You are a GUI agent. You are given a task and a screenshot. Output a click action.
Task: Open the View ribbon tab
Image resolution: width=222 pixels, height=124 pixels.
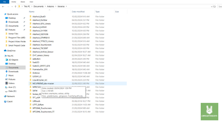pos(31,2)
